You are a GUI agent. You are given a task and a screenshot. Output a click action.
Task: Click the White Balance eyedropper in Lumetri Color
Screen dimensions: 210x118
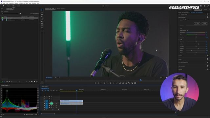[x=188, y=30]
